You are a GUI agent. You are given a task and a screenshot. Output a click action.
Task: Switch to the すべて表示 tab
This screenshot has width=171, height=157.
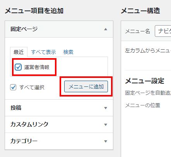point(43,52)
